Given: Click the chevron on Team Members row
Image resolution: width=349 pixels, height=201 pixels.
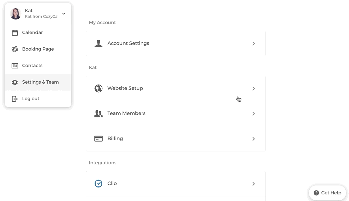Looking at the screenshot, I should click(x=254, y=114).
